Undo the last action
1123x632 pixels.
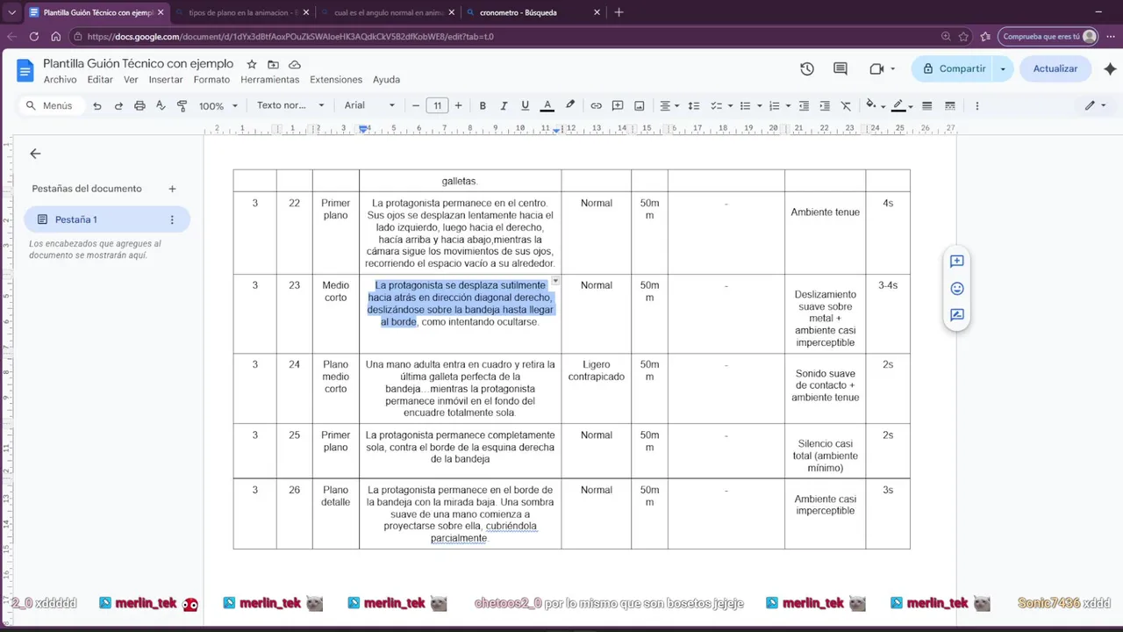click(x=97, y=105)
